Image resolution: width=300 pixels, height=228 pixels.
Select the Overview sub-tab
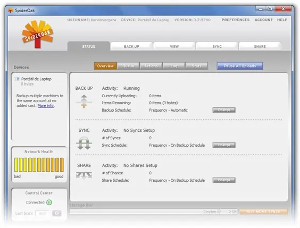[x=105, y=66]
